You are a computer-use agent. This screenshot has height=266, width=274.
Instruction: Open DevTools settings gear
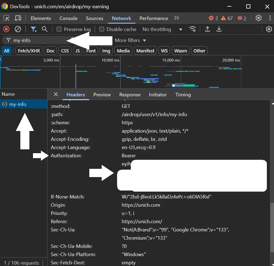[258, 18]
